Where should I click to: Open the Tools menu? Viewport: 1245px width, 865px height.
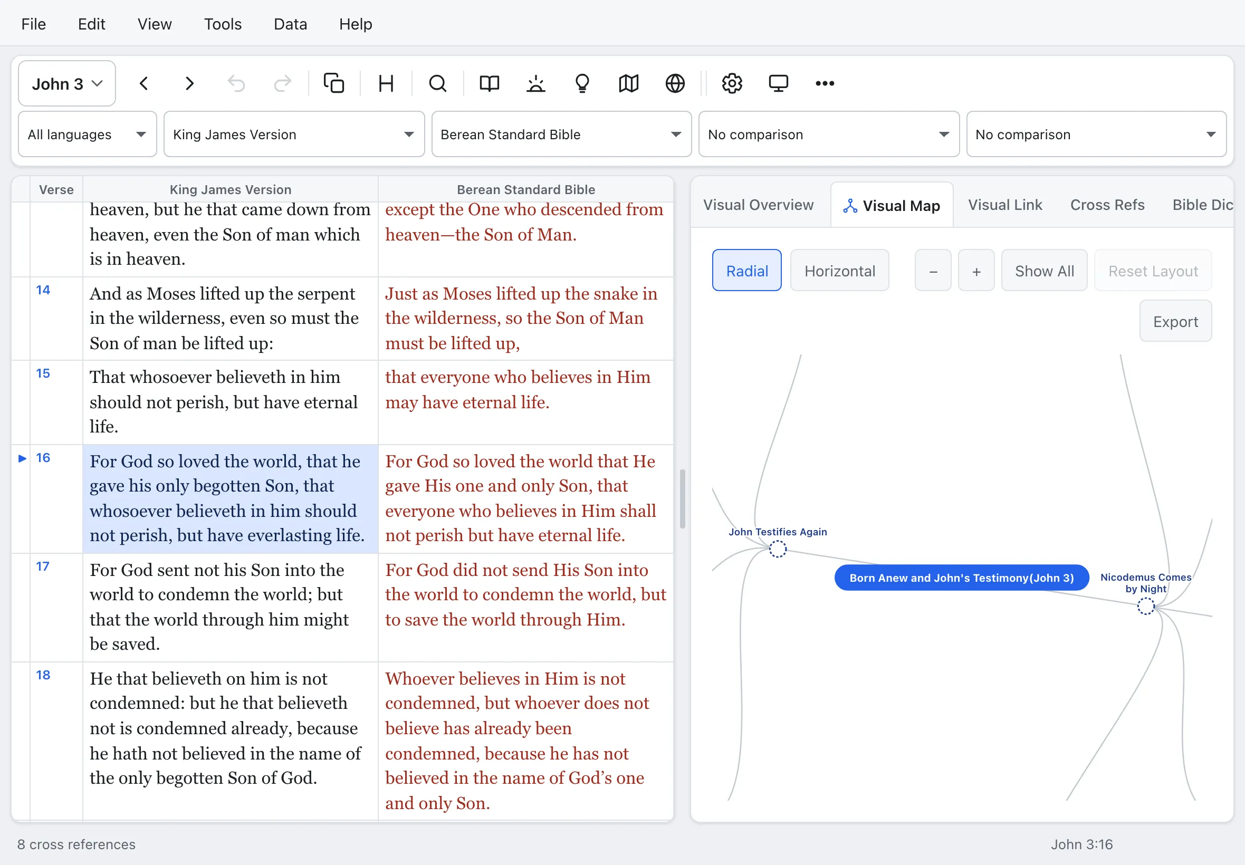coord(223,24)
